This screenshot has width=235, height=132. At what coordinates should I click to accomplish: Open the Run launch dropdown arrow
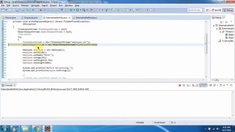point(80,10)
